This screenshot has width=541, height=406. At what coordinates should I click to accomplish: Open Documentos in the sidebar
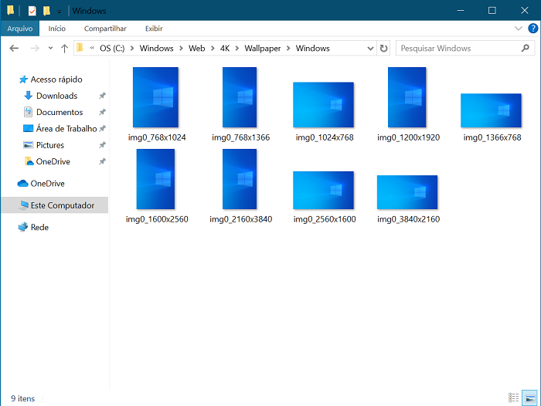tap(60, 113)
